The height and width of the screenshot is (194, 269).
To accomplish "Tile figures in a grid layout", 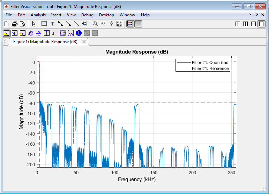I will (238, 24).
